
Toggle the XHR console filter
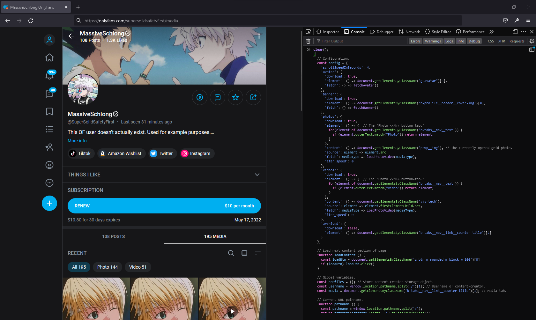(502, 41)
